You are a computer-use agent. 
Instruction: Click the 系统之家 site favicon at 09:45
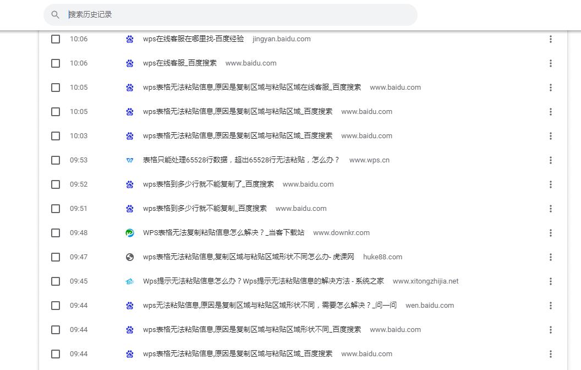pos(129,281)
